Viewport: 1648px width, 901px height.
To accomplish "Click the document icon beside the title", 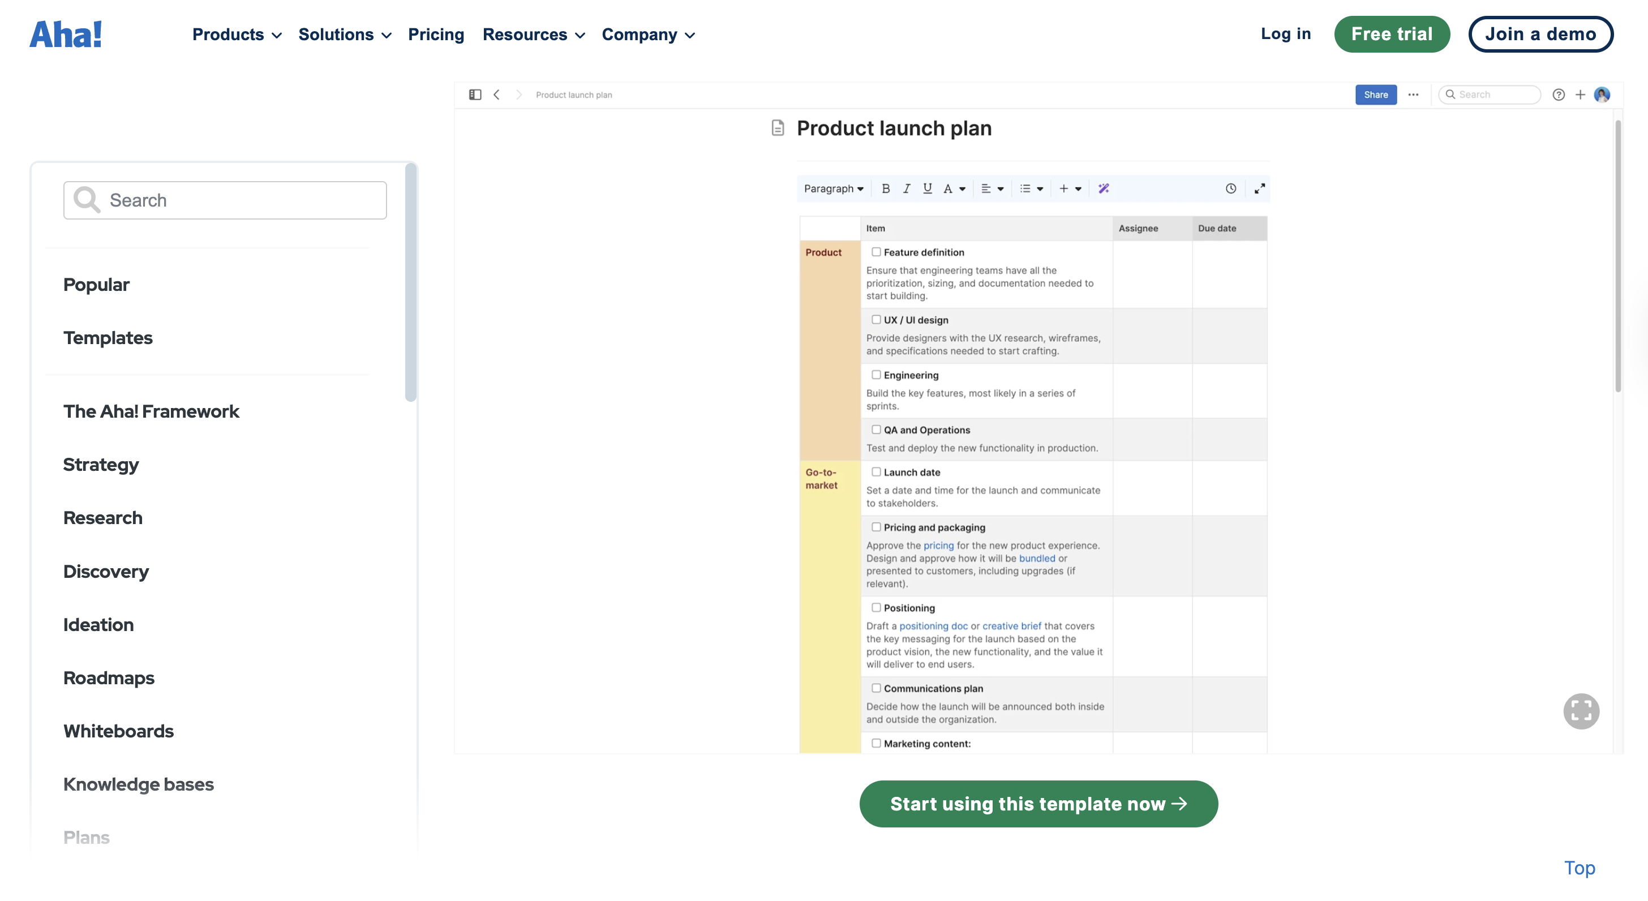I will pyautogui.click(x=777, y=128).
